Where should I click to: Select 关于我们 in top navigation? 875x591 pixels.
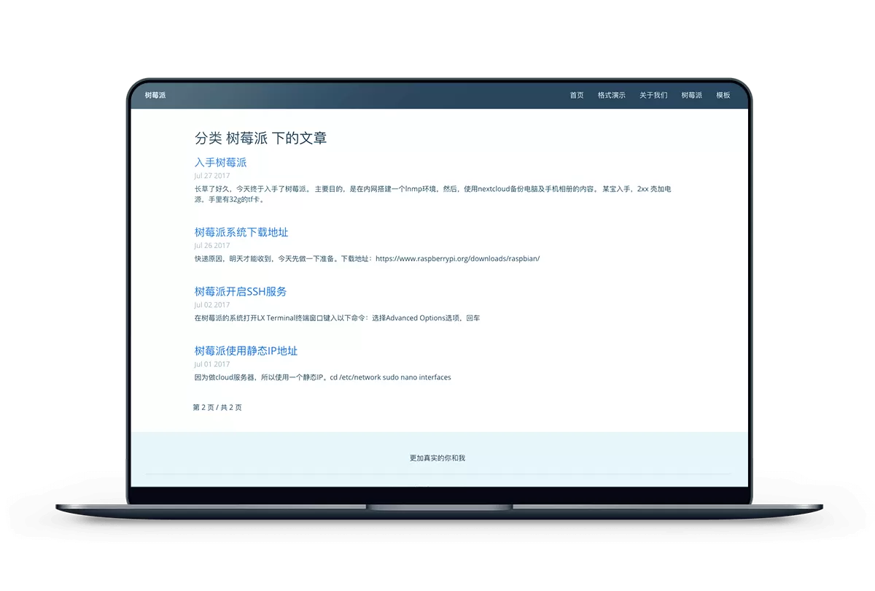point(653,96)
